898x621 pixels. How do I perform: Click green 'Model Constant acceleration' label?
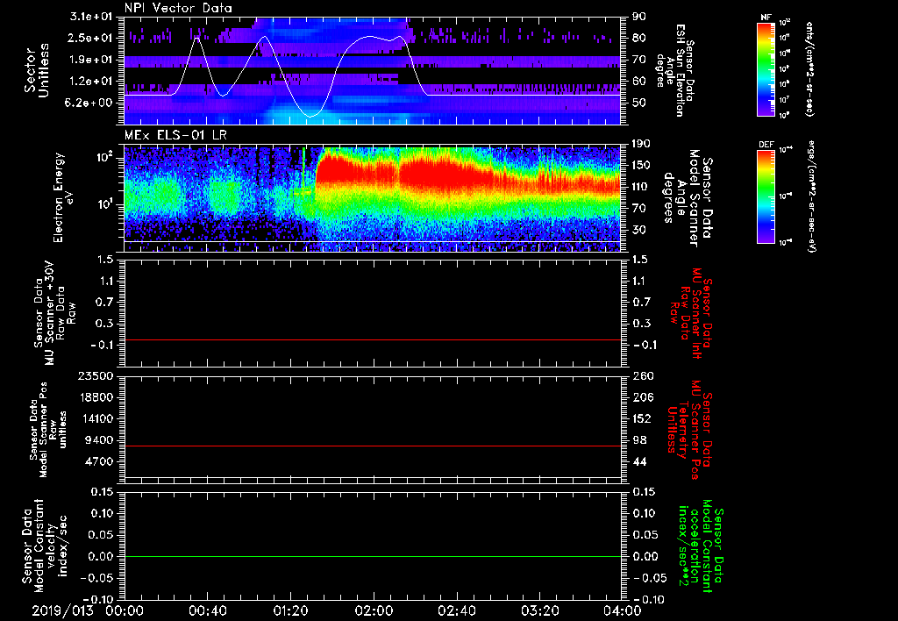[x=701, y=546]
